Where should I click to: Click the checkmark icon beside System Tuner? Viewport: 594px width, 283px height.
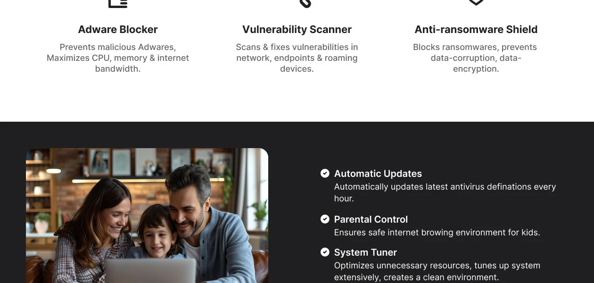click(x=325, y=252)
